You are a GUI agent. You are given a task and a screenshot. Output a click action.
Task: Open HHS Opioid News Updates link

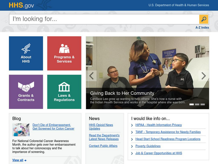(x=101, y=127)
